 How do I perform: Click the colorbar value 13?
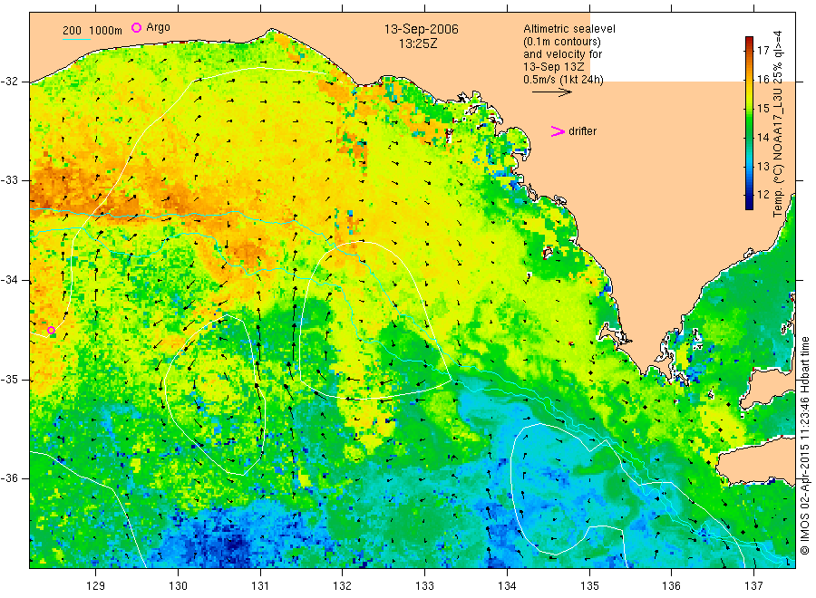tap(763, 167)
